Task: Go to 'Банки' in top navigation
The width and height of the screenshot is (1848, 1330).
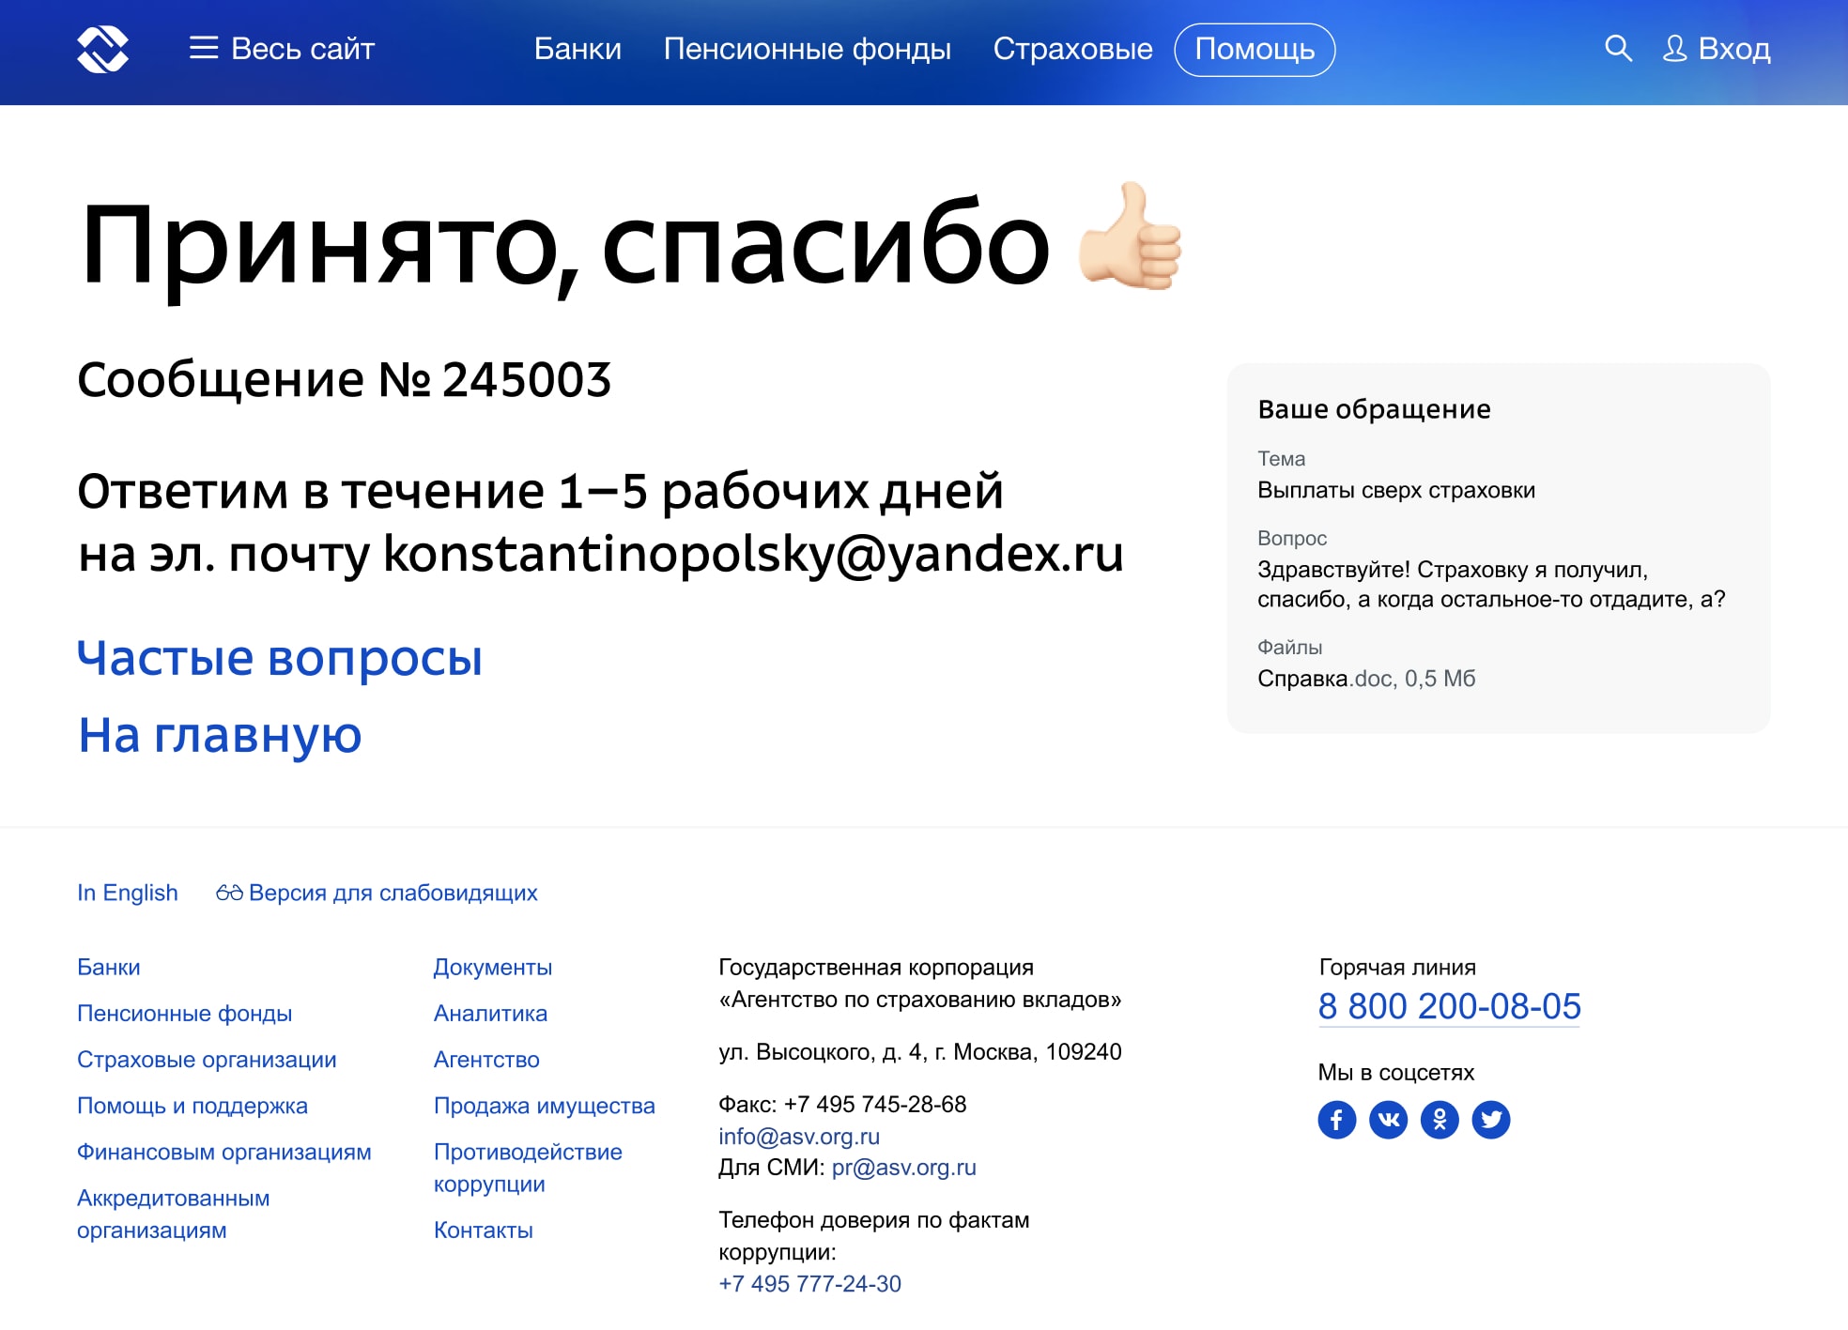Action: (577, 49)
